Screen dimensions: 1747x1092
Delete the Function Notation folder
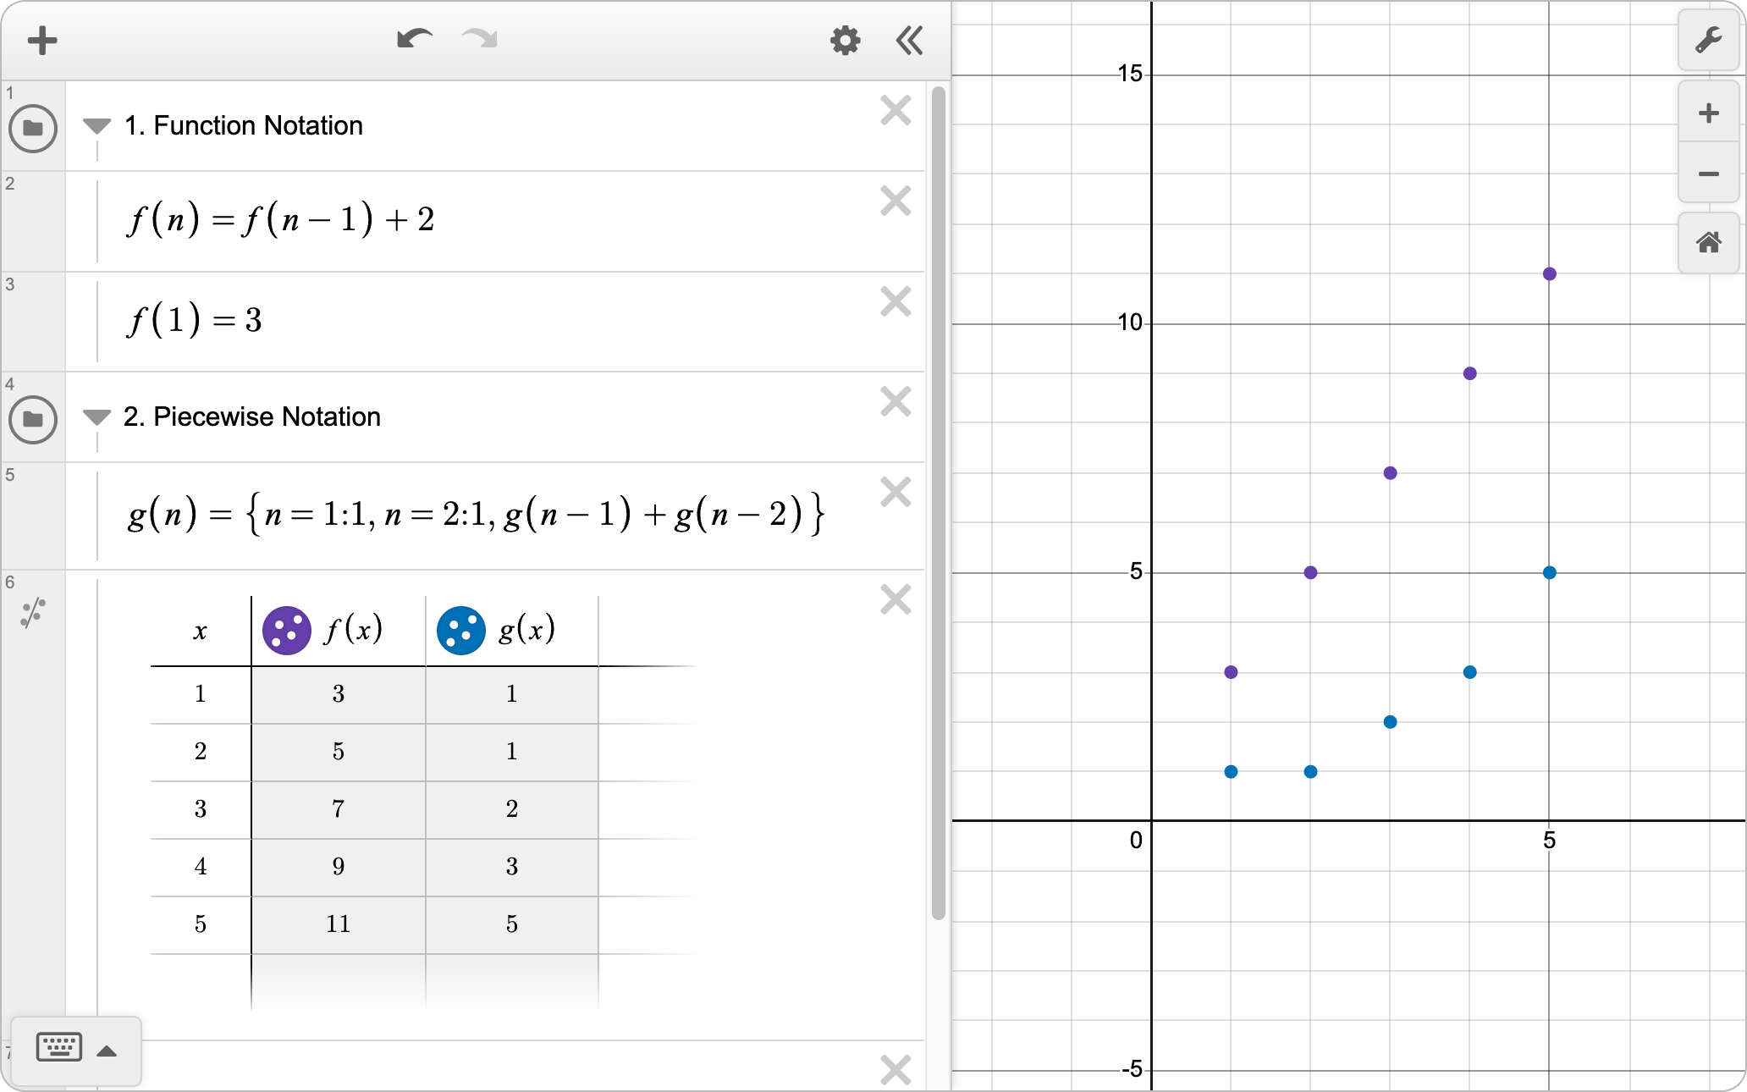point(895,110)
